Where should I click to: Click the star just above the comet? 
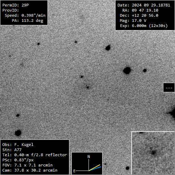(x=82, y=77)
